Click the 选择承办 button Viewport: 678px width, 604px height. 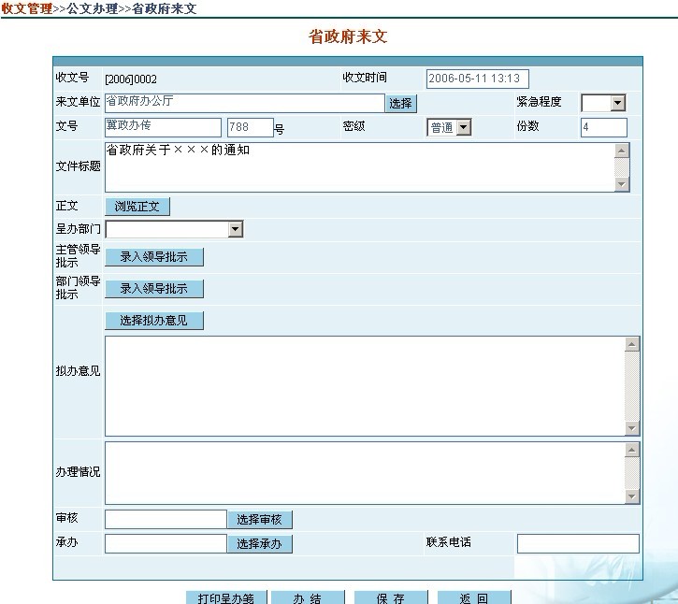(260, 543)
